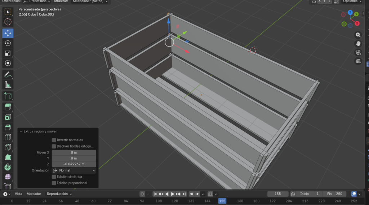369x205 pixels.
Task: Switch perspective/orthographic with the grid icon
Action: [358, 61]
